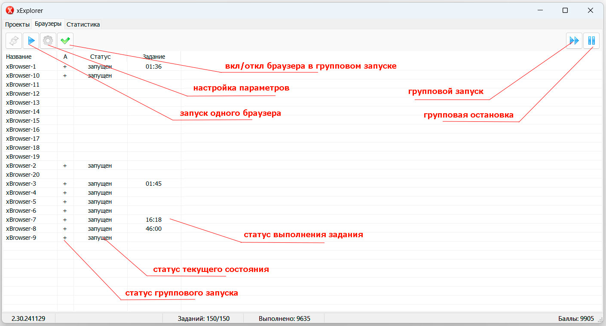The height and width of the screenshot is (326, 606).
Task: Click the A column header
Action: click(x=65, y=57)
